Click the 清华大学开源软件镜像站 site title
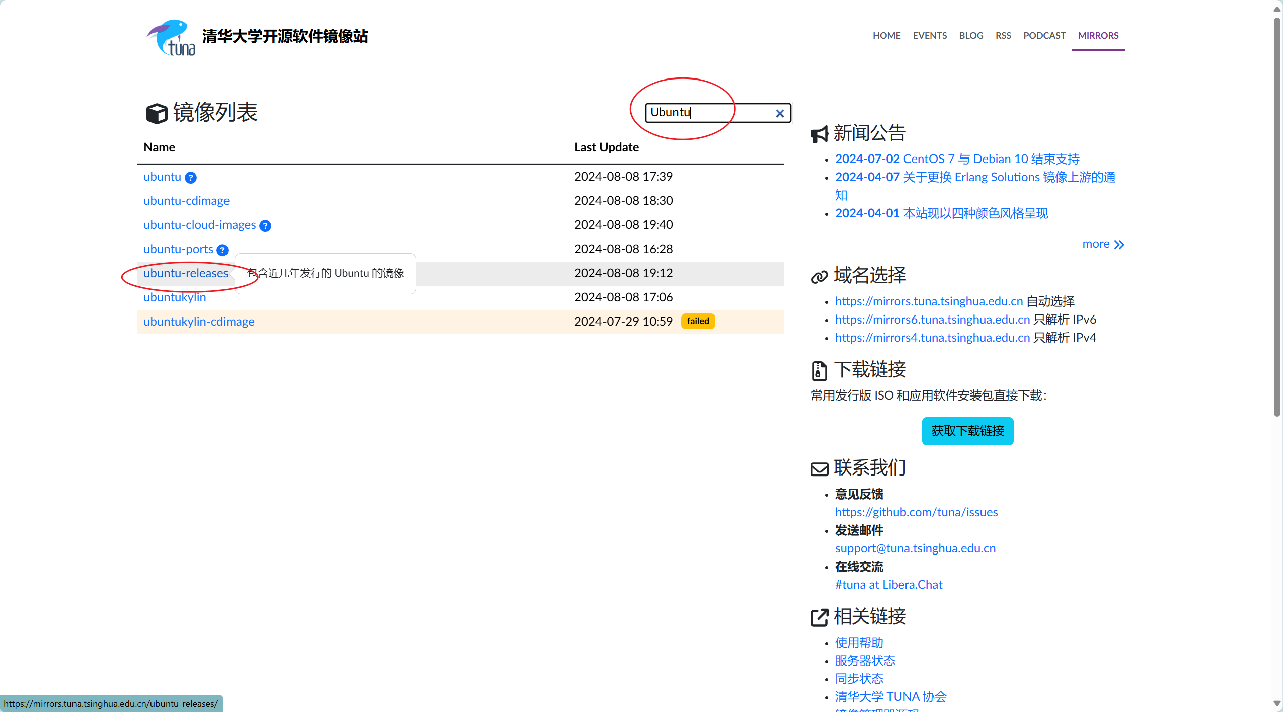 (x=285, y=36)
